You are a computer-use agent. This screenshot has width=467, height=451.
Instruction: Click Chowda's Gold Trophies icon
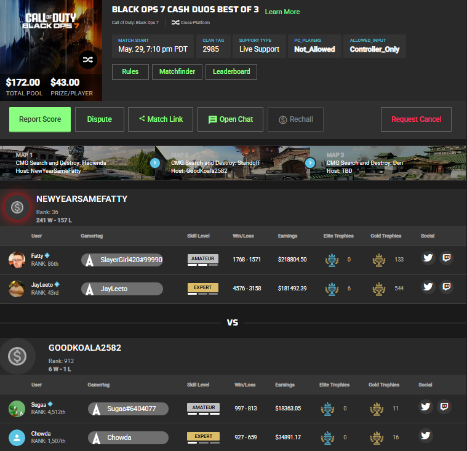(x=377, y=437)
